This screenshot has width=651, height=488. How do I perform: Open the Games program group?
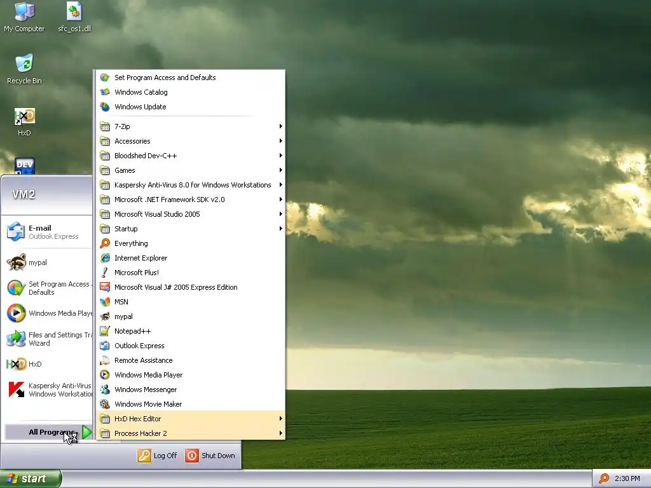pos(191,170)
